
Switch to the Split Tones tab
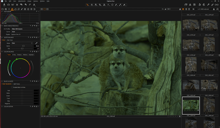(17, 84)
